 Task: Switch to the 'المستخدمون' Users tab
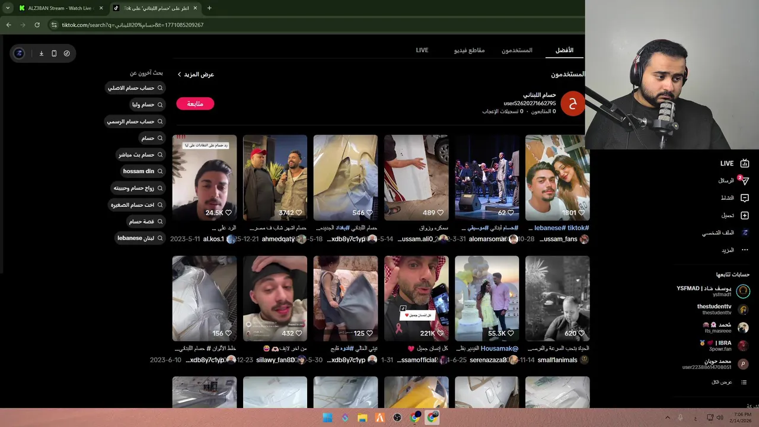pyautogui.click(x=517, y=50)
